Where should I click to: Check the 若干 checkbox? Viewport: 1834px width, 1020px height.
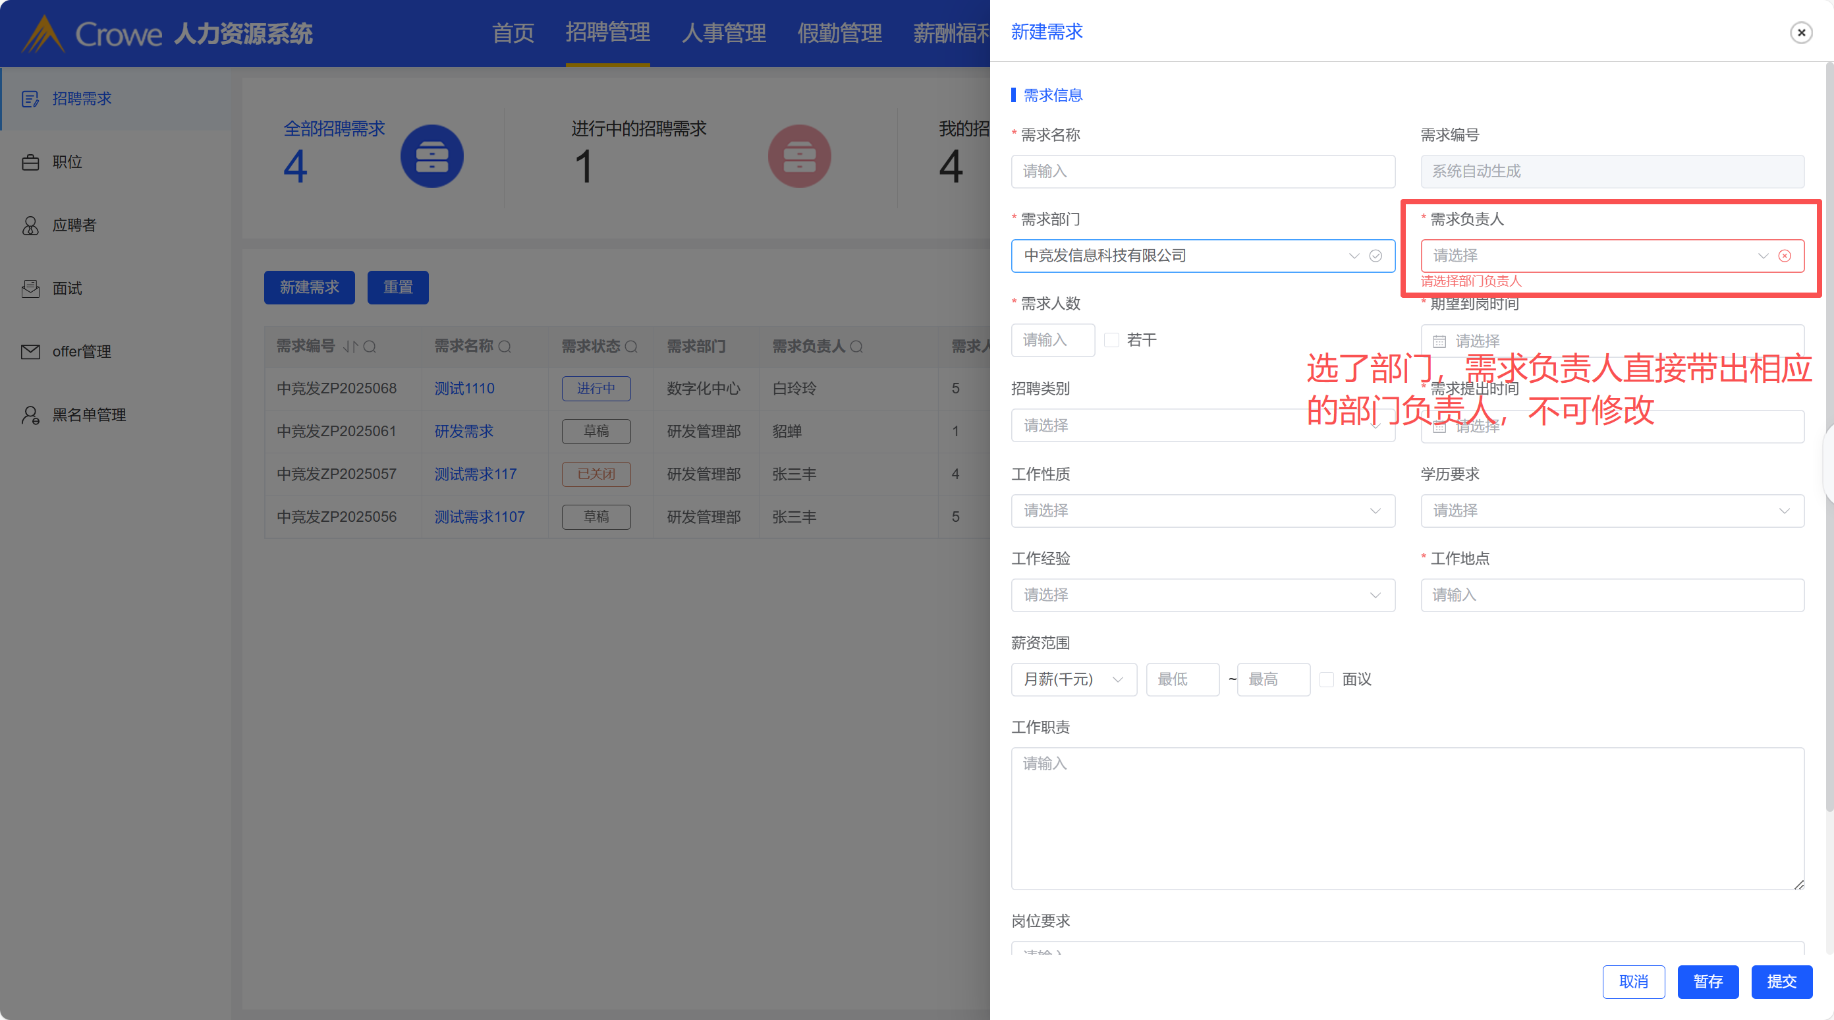[x=1111, y=341]
